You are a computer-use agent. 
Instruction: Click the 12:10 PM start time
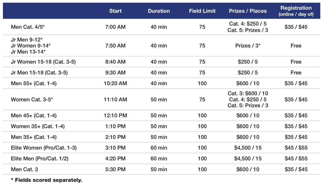pos(115,116)
